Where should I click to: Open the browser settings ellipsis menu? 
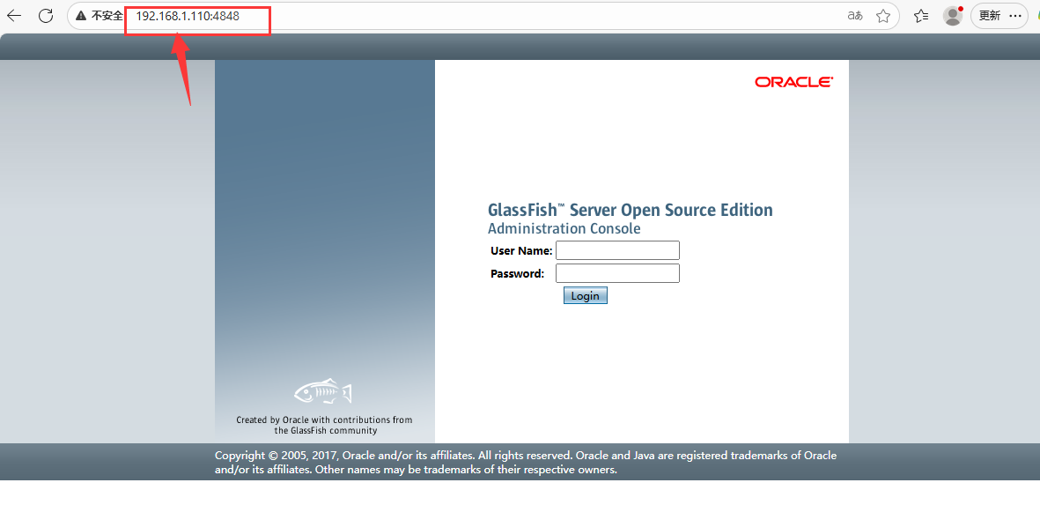[x=1015, y=16]
